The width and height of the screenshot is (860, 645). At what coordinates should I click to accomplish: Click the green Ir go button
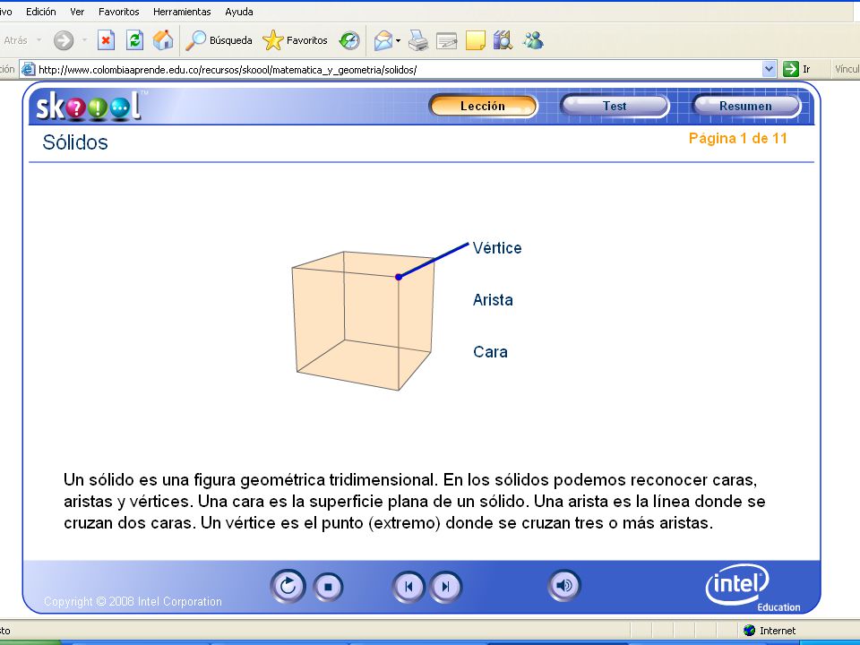[x=797, y=69]
